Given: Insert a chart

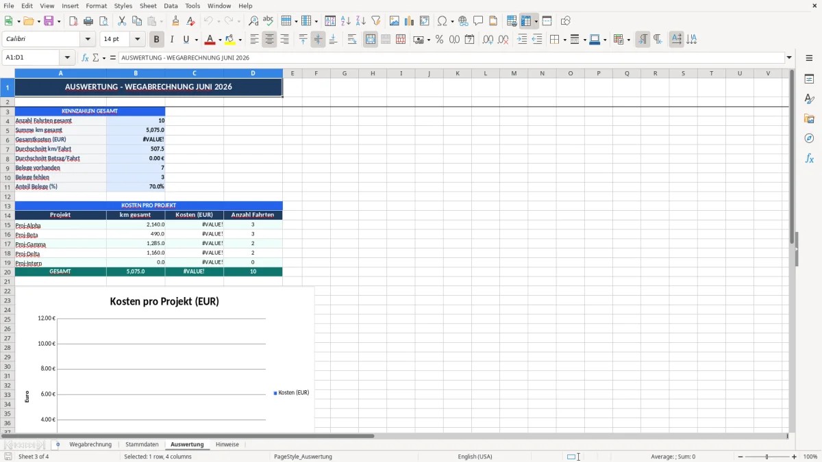Looking at the screenshot, I should pyautogui.click(x=409, y=21).
